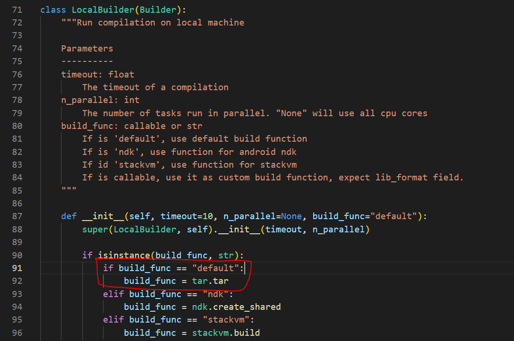Click 'The timeout of a compilation' text
The height and width of the screenshot is (341, 514).
155,87
